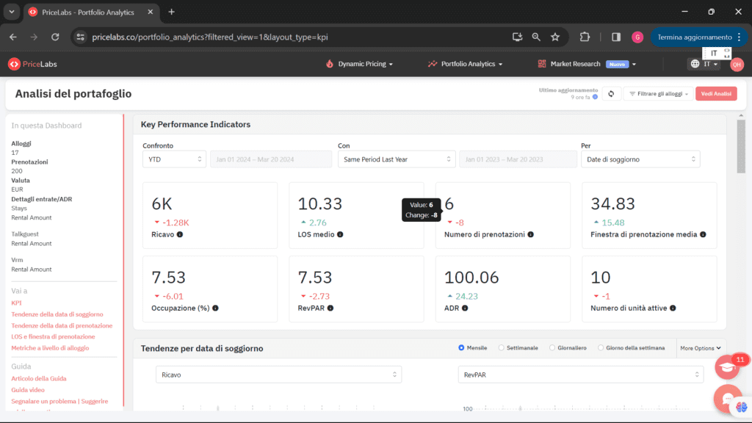Open the Confronto YTD dropdown
This screenshot has height=423, width=752.
(x=174, y=159)
